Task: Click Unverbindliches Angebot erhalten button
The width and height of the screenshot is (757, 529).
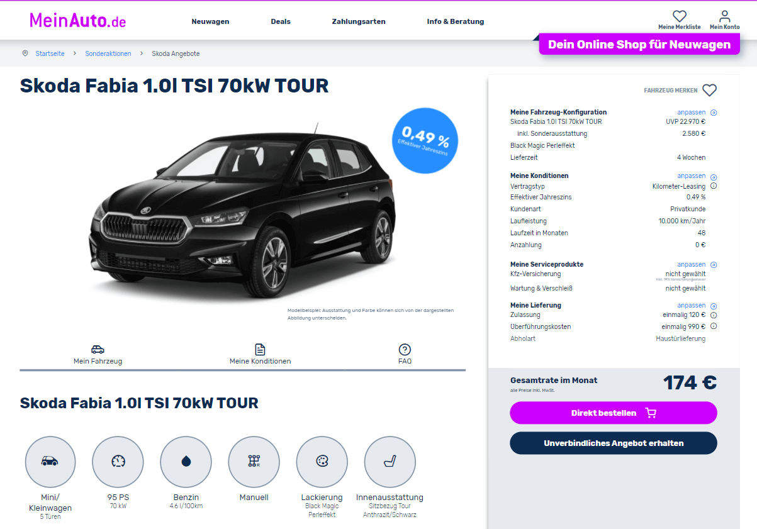Action: tap(614, 443)
